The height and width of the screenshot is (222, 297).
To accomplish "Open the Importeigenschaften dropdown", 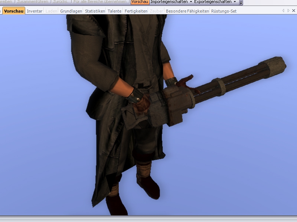I will [x=171, y=2].
